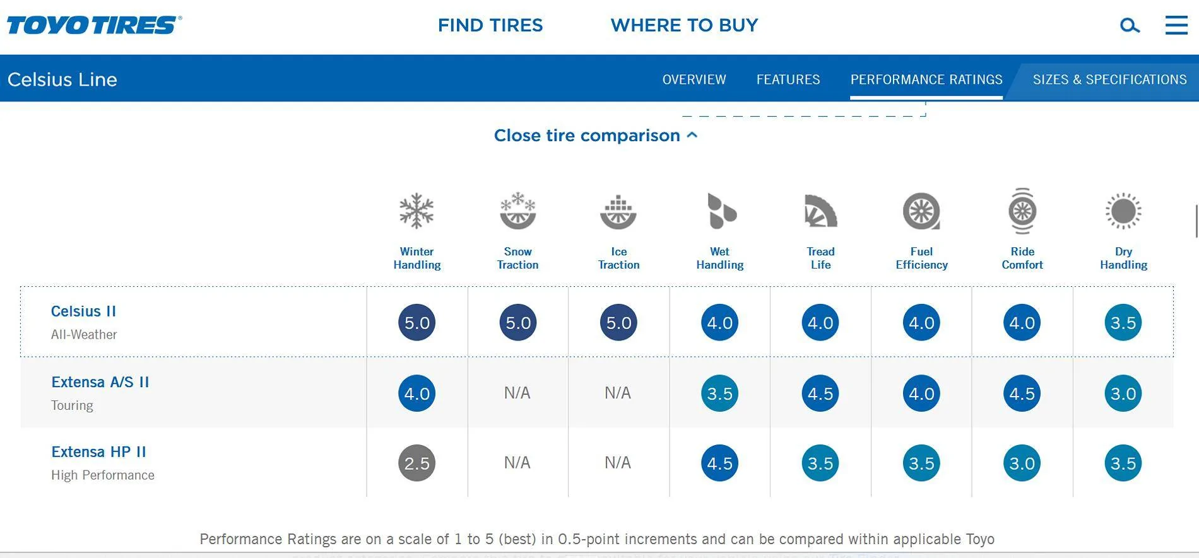Select the Wet Handling droplets icon
The width and height of the screenshot is (1199, 558).
pyautogui.click(x=719, y=211)
